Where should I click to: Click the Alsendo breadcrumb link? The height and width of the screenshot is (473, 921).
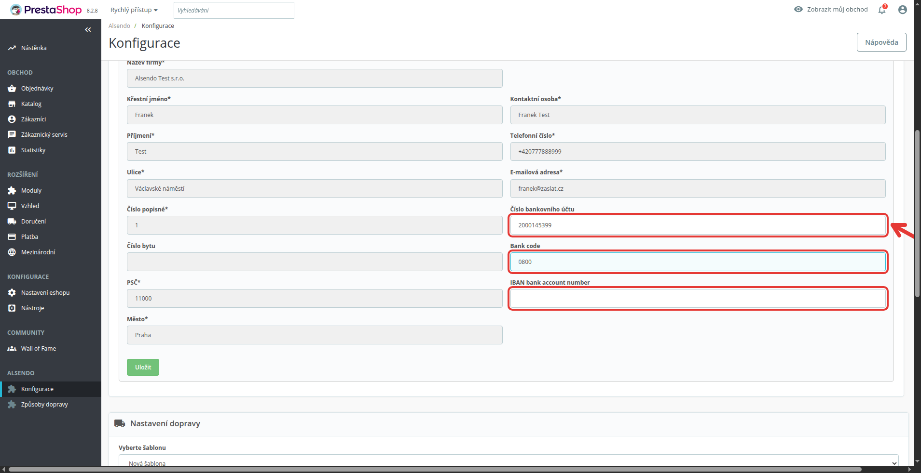[119, 26]
